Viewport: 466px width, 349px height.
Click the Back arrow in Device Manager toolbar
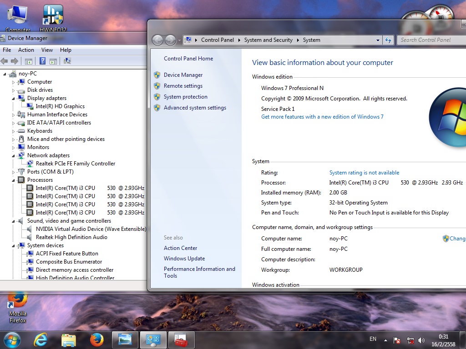tap(4, 61)
